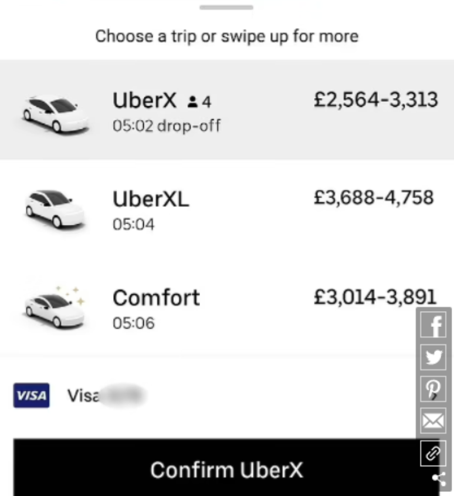Choose the UberXL ride name
Image resolution: width=454 pixels, height=496 pixels.
[x=151, y=200]
